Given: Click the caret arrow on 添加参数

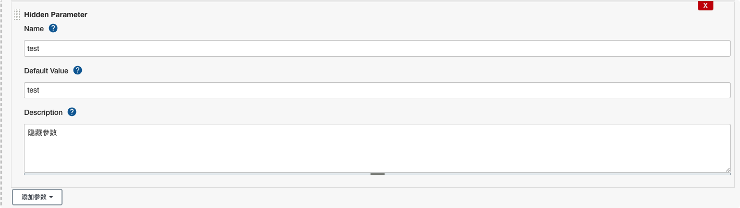Looking at the screenshot, I should pyautogui.click(x=51, y=198).
